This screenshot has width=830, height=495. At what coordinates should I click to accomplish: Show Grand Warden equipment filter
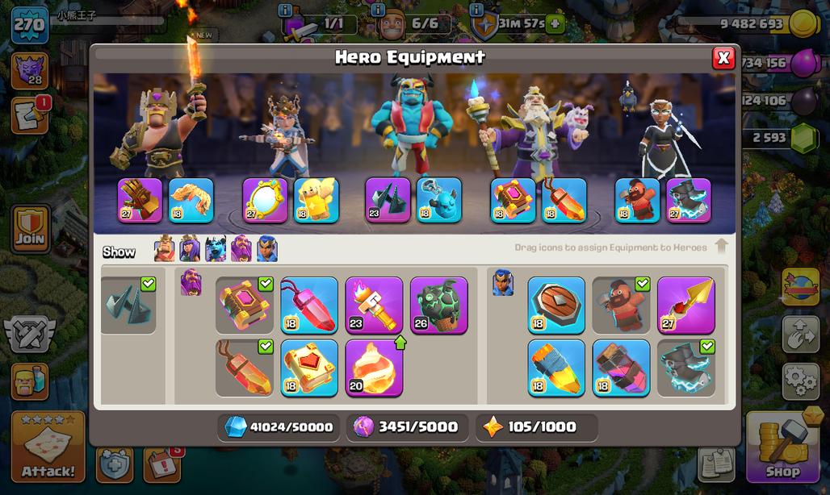[x=241, y=249]
